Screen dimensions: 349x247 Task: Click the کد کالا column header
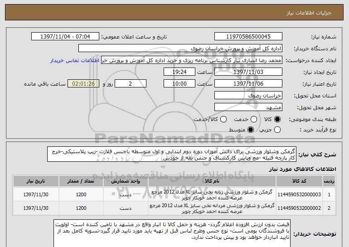299,181
